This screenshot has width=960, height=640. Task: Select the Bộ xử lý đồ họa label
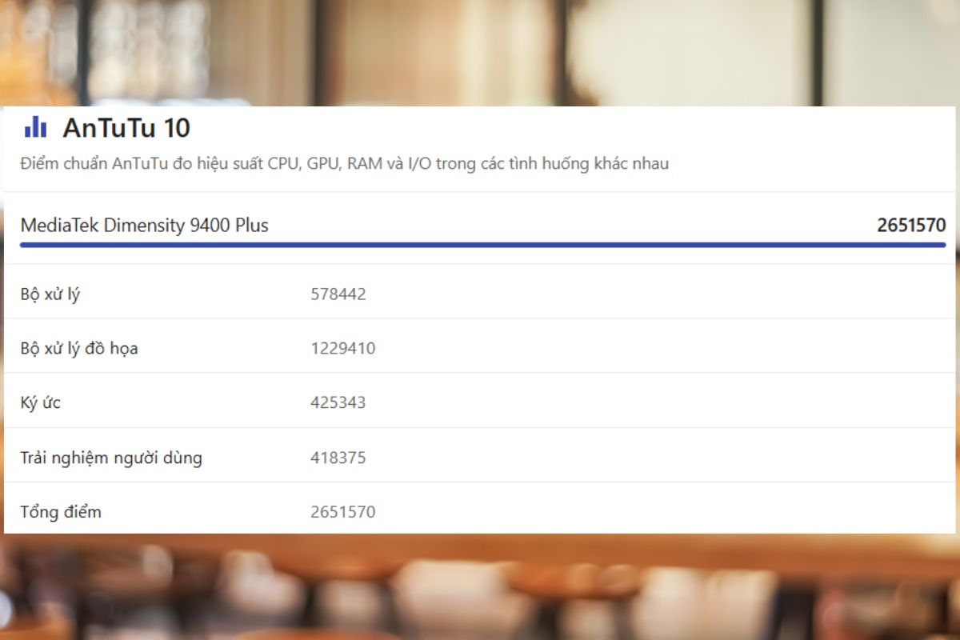(x=79, y=349)
